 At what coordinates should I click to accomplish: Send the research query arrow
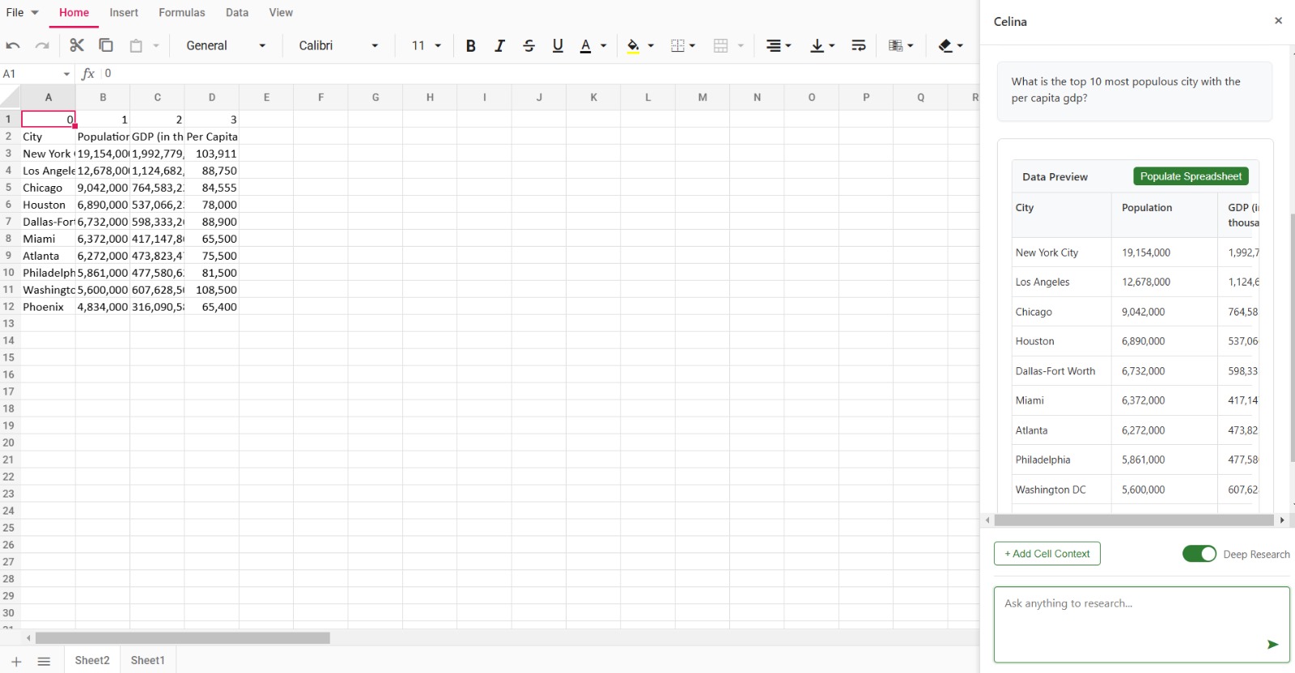coord(1272,644)
